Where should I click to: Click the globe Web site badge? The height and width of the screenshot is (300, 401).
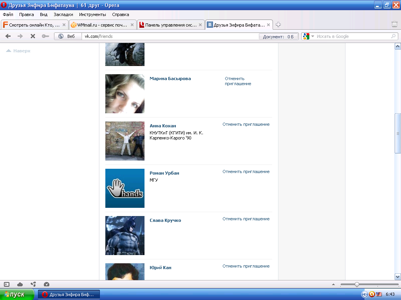click(x=67, y=36)
